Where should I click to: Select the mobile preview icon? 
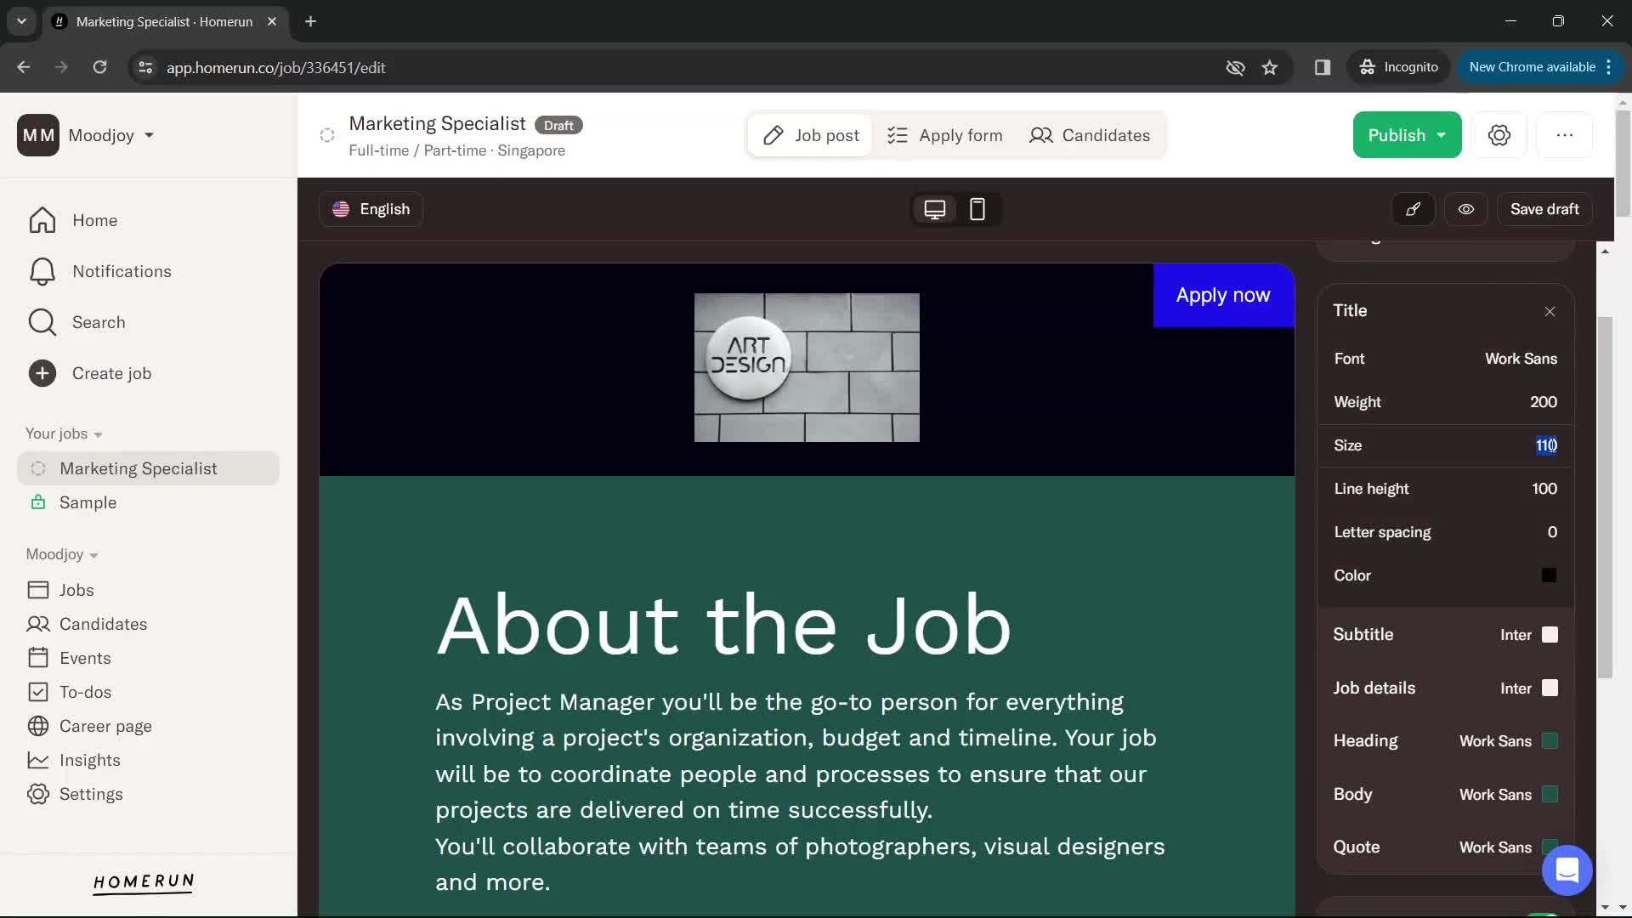[977, 210]
